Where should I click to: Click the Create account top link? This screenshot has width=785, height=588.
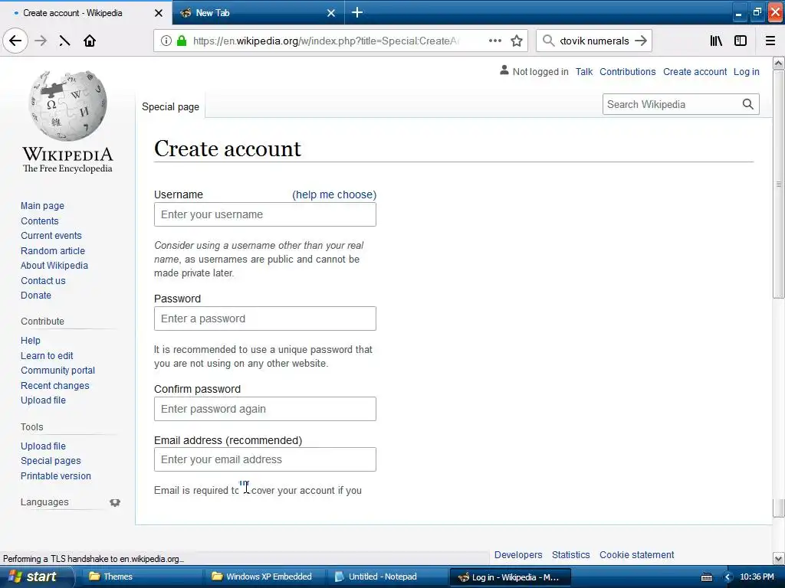point(695,71)
